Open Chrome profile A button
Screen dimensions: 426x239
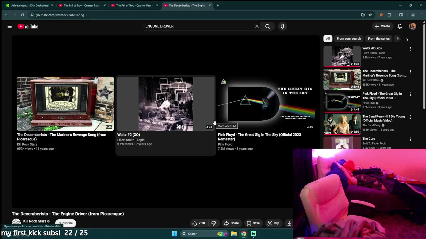[413, 15]
